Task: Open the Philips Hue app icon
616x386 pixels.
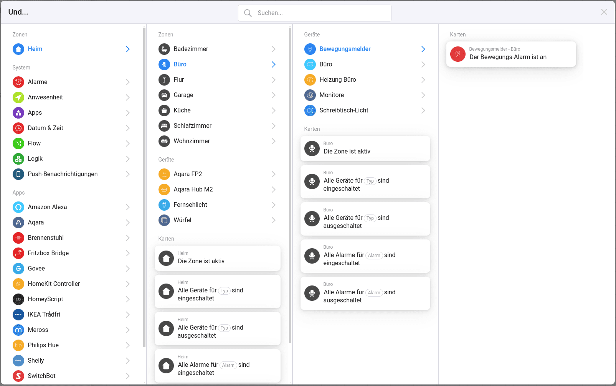Action: click(18, 345)
